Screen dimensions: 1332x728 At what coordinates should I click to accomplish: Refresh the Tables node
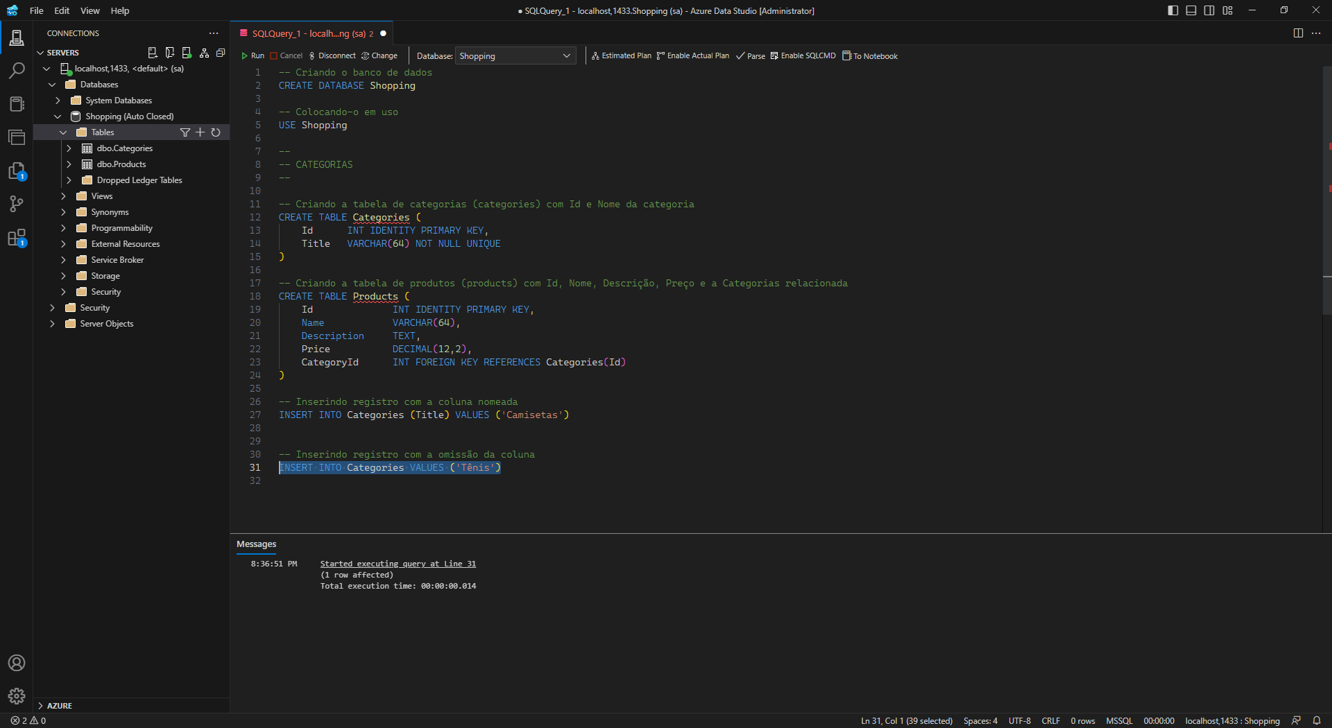(216, 132)
